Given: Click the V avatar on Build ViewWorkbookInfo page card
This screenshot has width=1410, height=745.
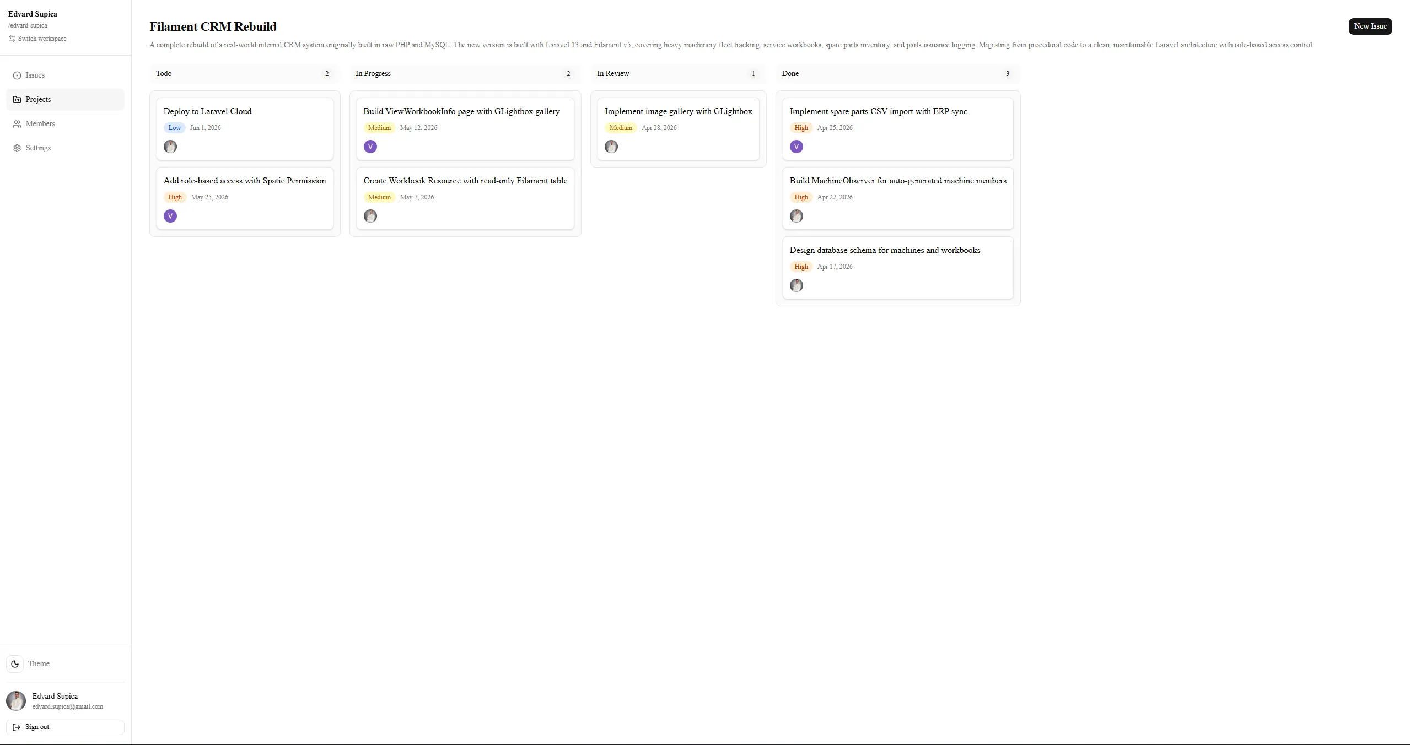Looking at the screenshot, I should (x=370, y=147).
